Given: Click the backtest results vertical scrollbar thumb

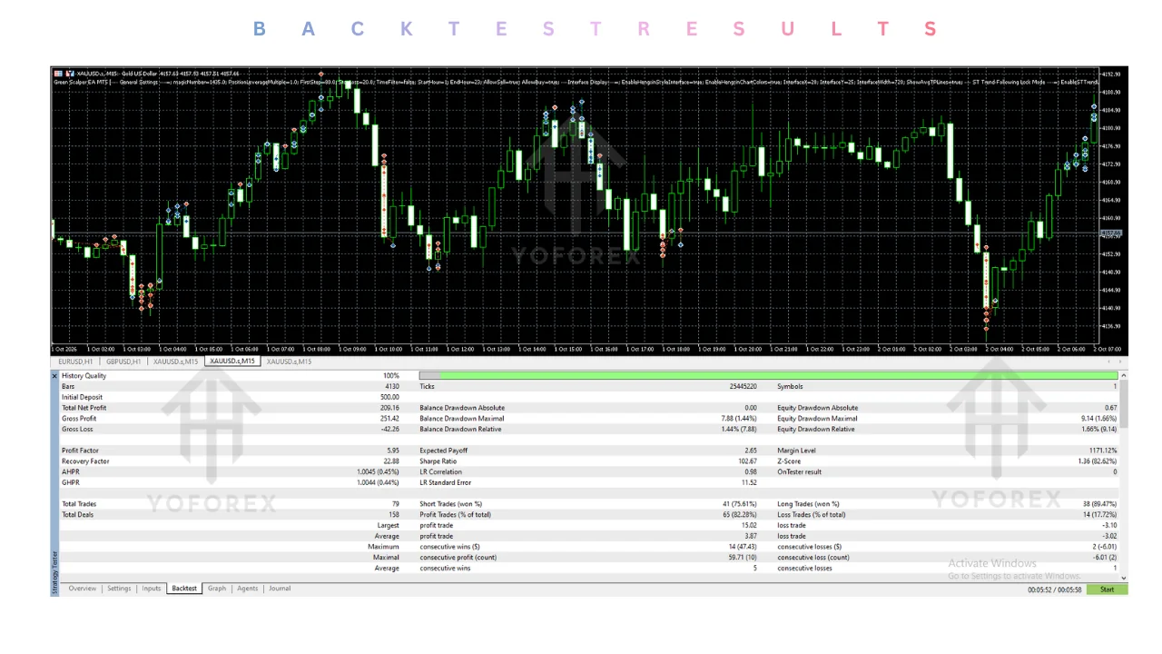Looking at the screenshot, I should (1124, 404).
